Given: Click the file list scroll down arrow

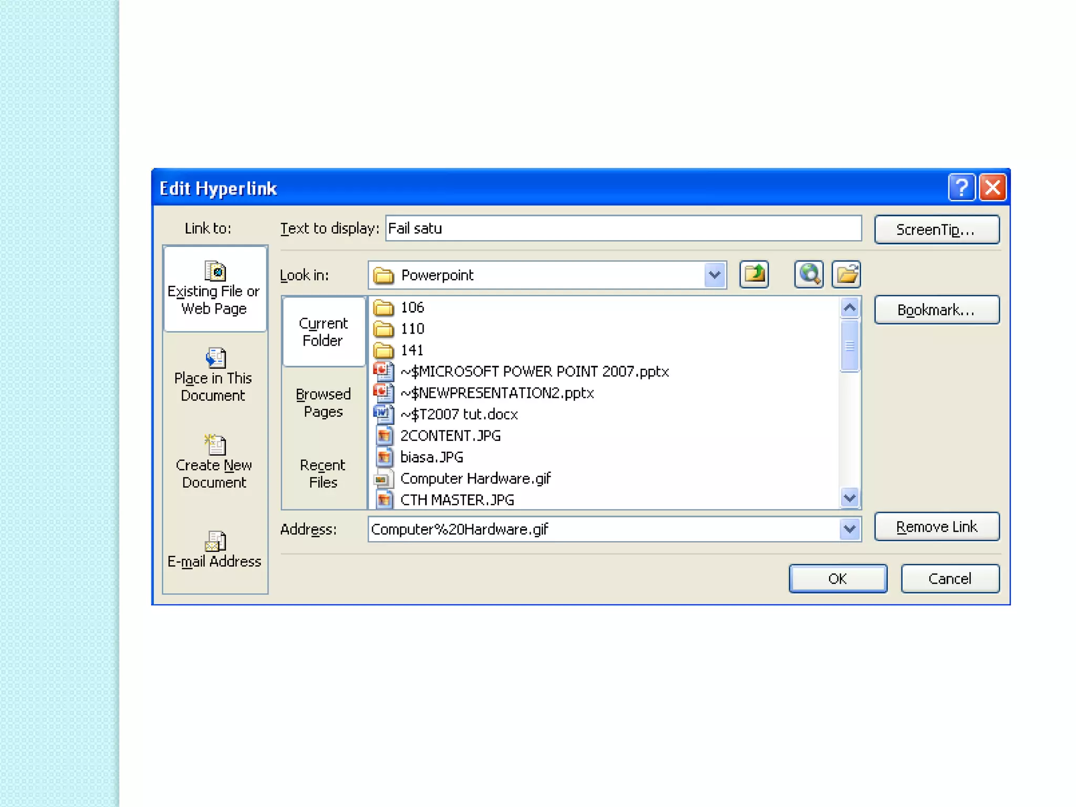Looking at the screenshot, I should coord(849,497).
